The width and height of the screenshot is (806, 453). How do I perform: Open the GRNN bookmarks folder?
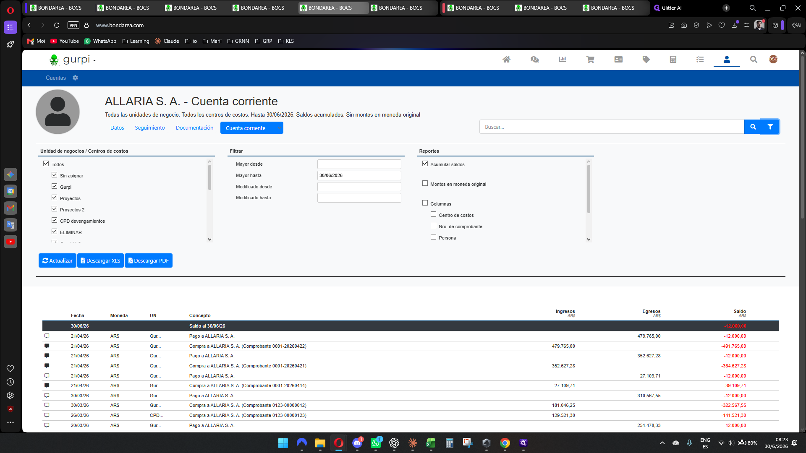coord(238,41)
